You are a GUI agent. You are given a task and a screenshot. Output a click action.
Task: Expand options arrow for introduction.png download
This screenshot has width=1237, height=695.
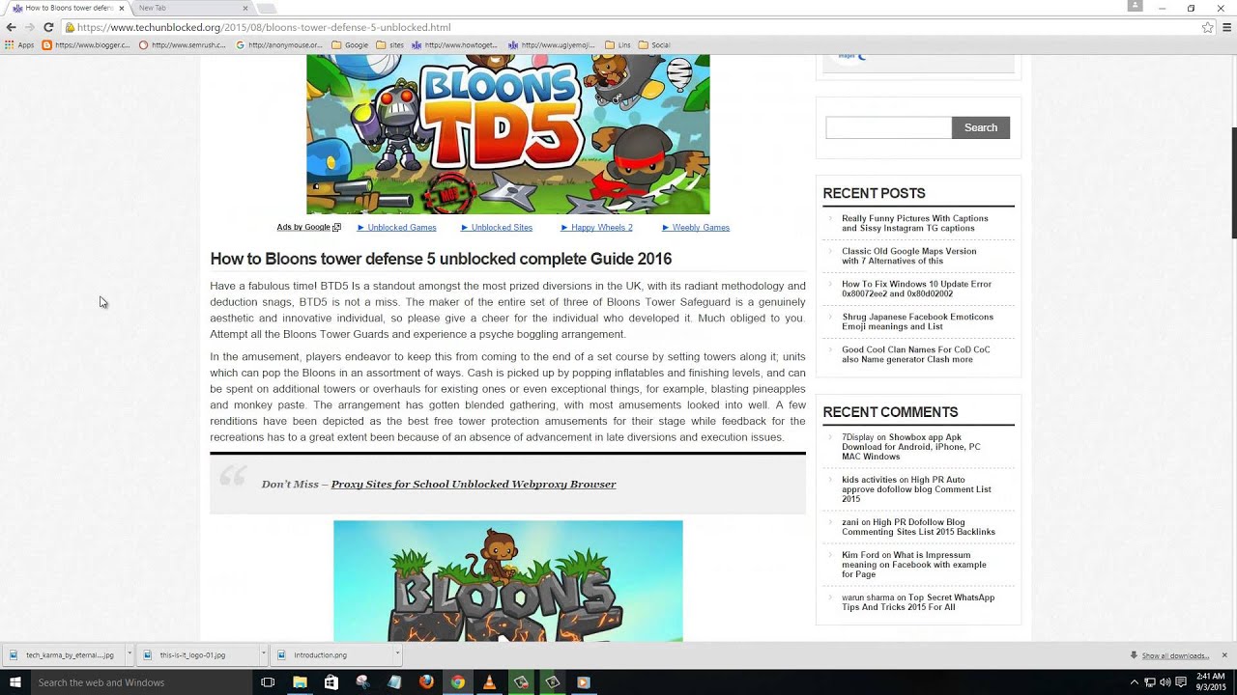pos(397,654)
